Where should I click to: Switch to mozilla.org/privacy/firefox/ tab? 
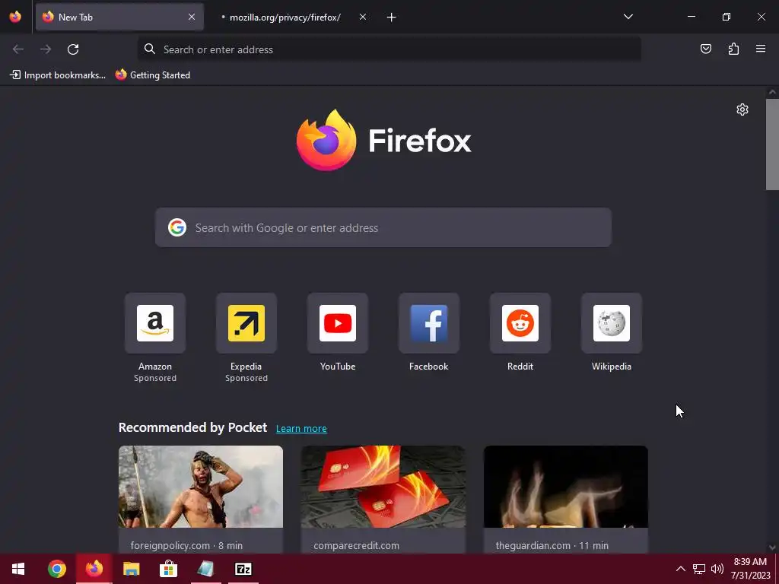tap(285, 17)
